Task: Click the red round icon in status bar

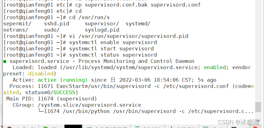Action: coord(9,127)
